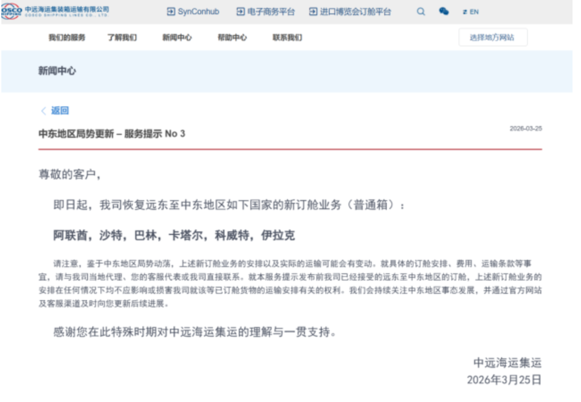581x402 pixels.
Task: Switch language to EN
Action: coord(474,12)
